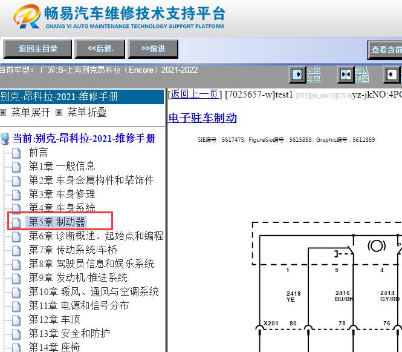Click the page icon next to 第8章
Image resolution: width=402 pixels, height=352 pixels.
coord(16,265)
